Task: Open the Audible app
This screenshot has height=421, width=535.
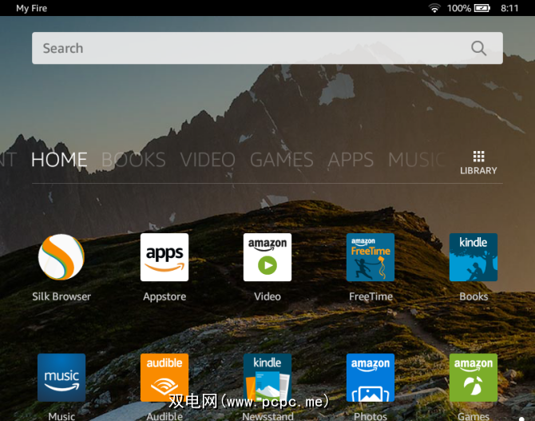Action: [x=164, y=377]
